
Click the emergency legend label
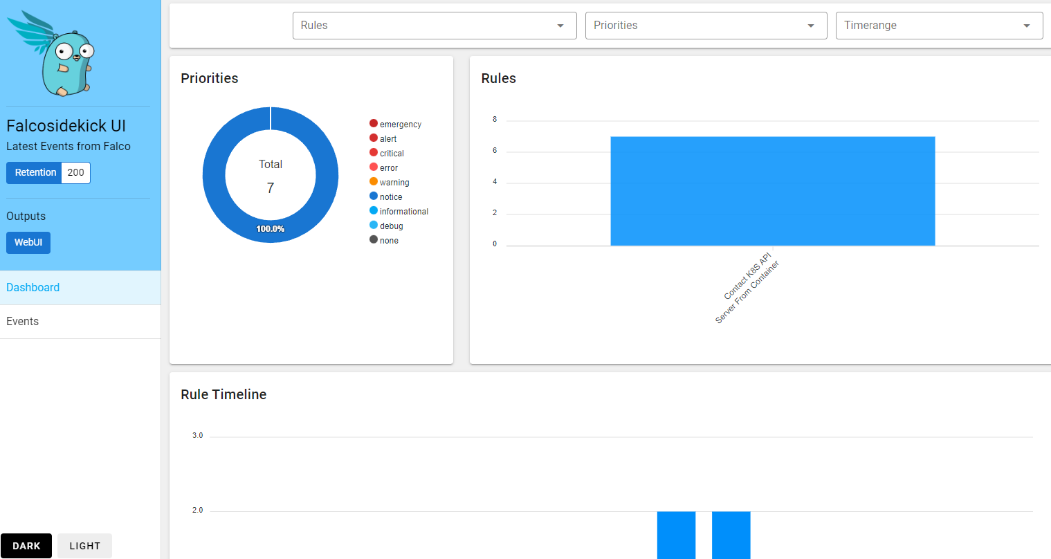pyautogui.click(x=401, y=125)
